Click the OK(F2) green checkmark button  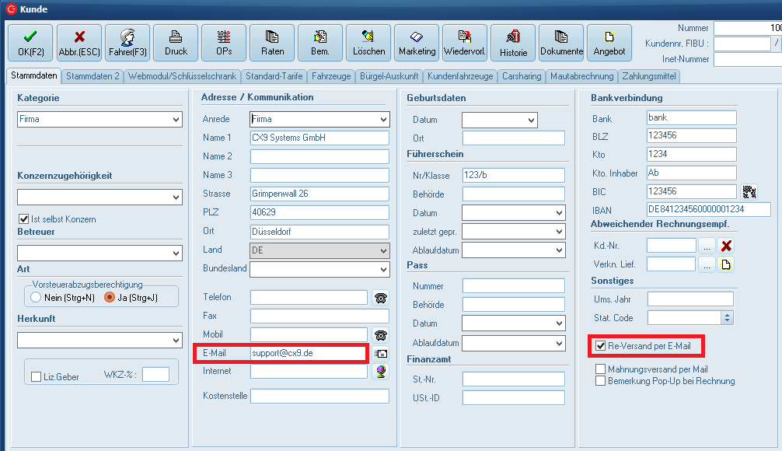(30, 43)
